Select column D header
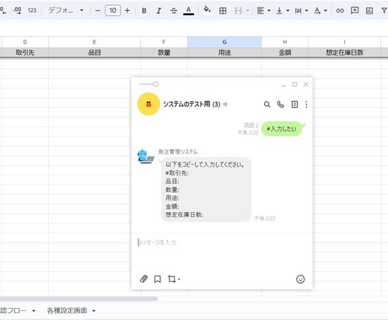The image size is (388, 320). (x=25, y=42)
